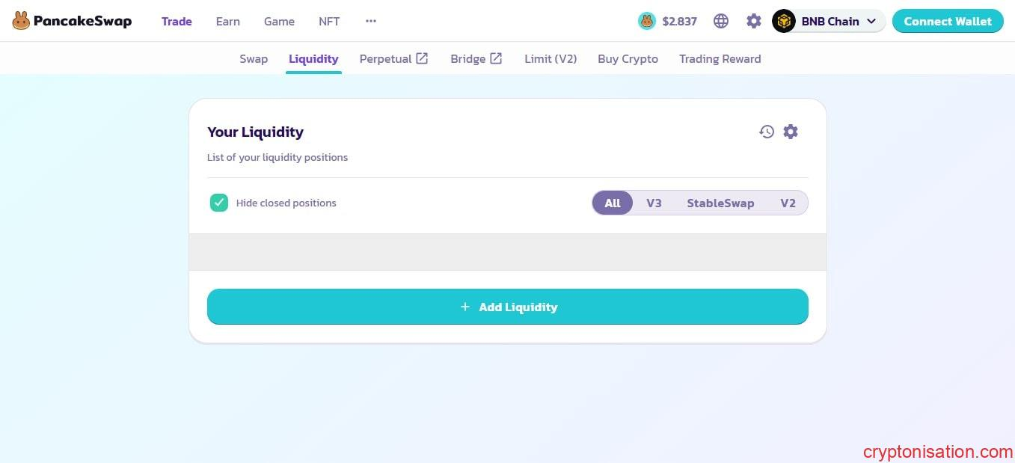Image resolution: width=1015 pixels, height=463 pixels.
Task: Click the Connect Wallet button
Action: 947,21
